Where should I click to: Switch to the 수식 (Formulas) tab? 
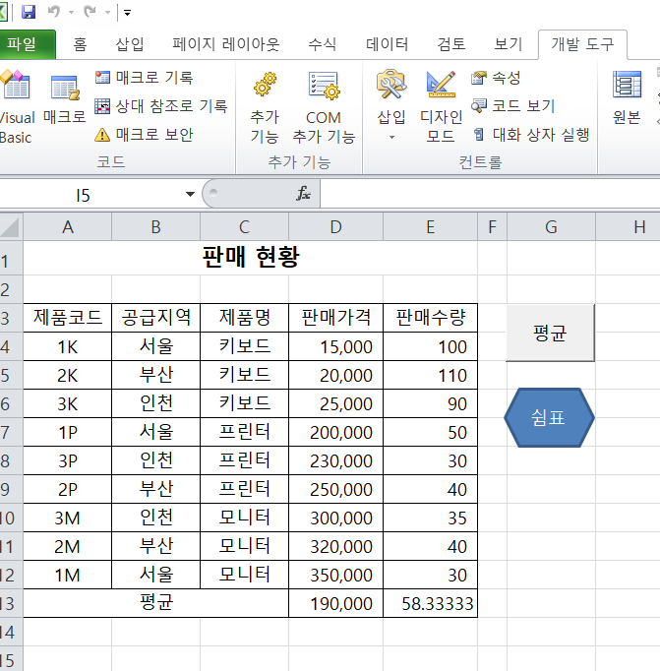322,44
